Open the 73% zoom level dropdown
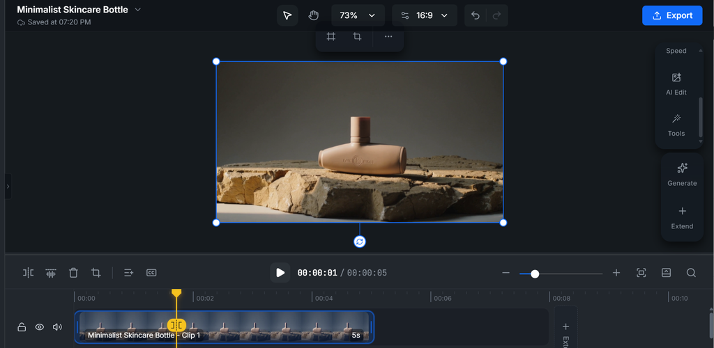The image size is (714, 348). [358, 15]
